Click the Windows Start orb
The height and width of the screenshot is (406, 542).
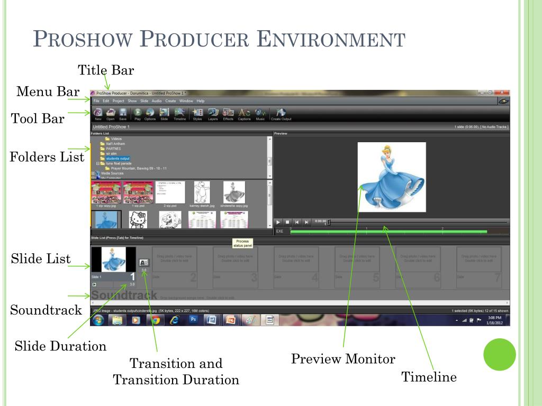(98, 320)
